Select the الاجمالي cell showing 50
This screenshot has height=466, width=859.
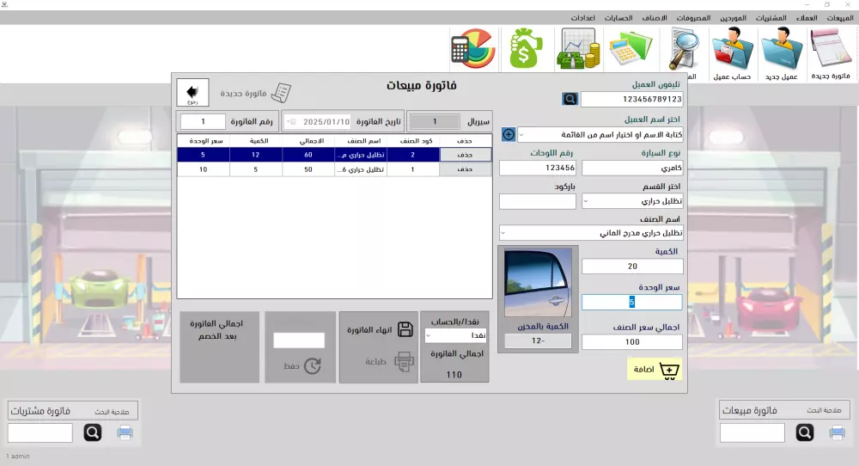tap(308, 169)
